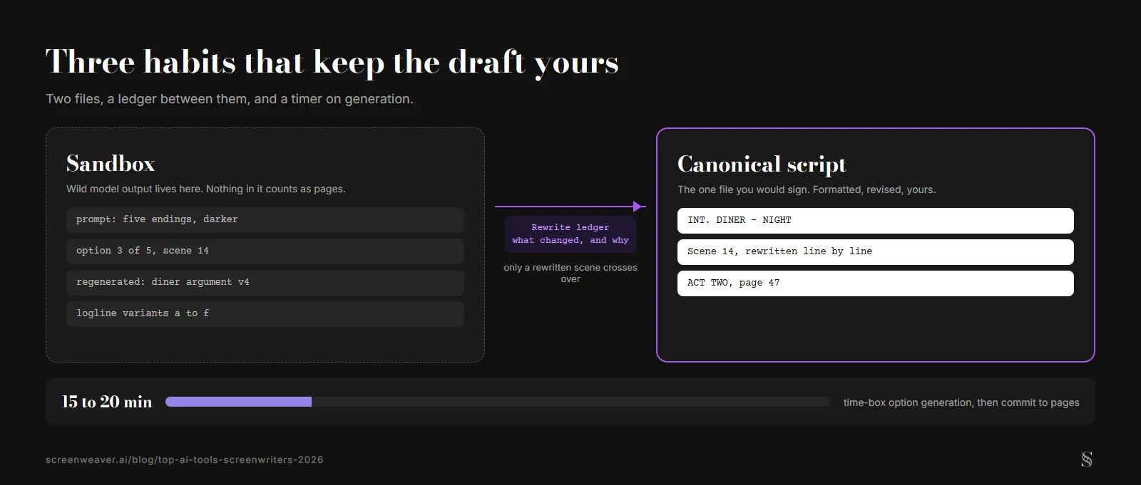This screenshot has width=1141, height=485.
Task: Open the Rewrite ledger badge
Action: click(x=570, y=234)
